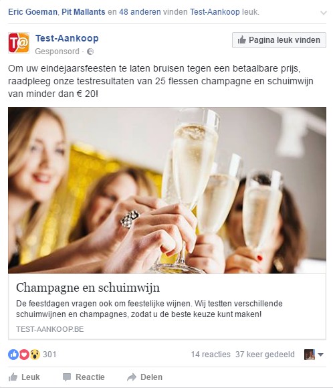Open Eric Goeman's profile link
Image resolution: width=333 pixels, height=388 pixels.
tap(33, 12)
